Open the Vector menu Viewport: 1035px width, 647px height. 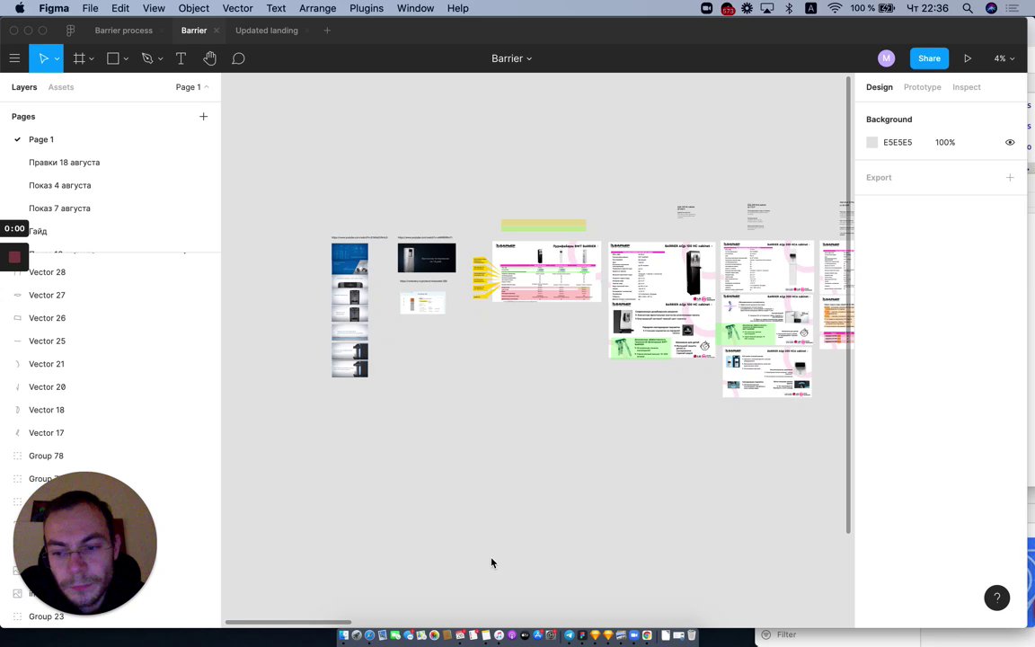click(x=237, y=8)
